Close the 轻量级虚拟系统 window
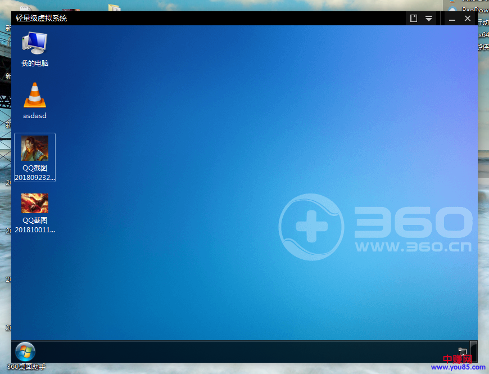Screen dimensions: 489x374 [468, 19]
